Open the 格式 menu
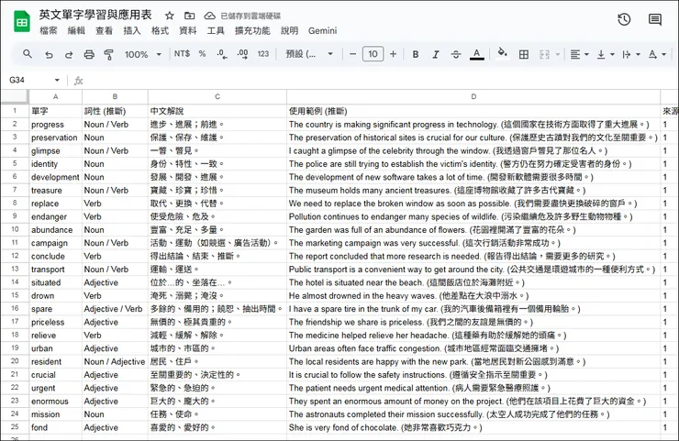Viewport: 679px width, 441px height. coord(160,31)
